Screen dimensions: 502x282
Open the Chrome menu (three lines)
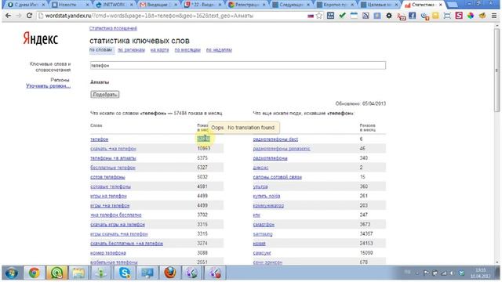click(x=494, y=16)
